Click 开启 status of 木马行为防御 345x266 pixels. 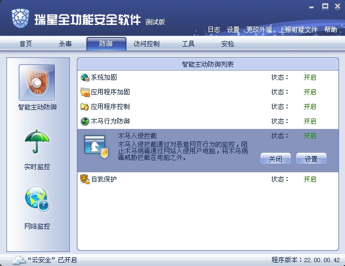[310, 121]
